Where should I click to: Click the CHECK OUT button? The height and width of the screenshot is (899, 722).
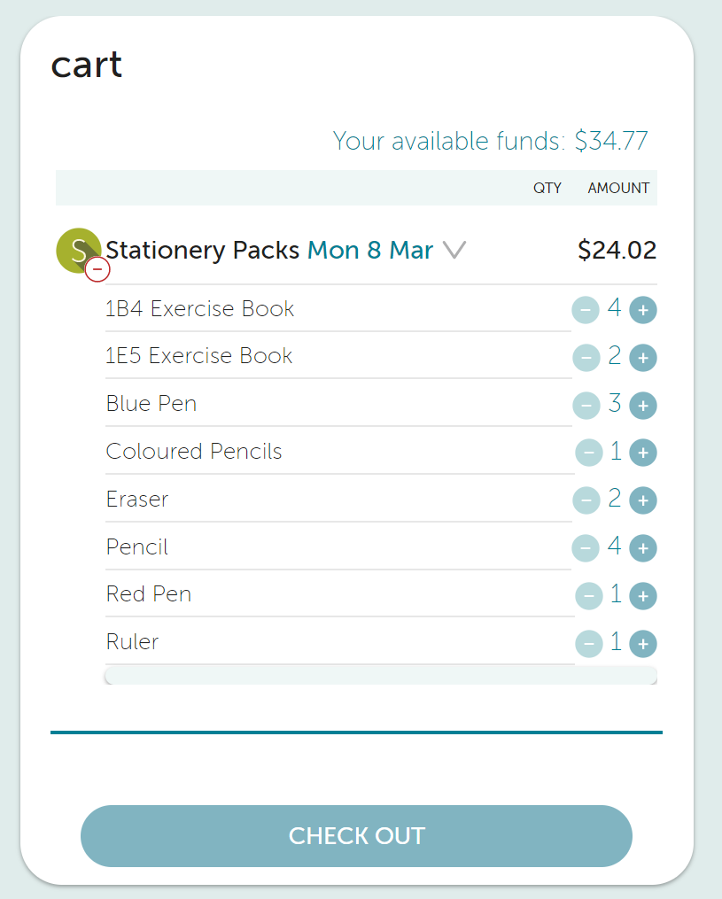click(356, 836)
